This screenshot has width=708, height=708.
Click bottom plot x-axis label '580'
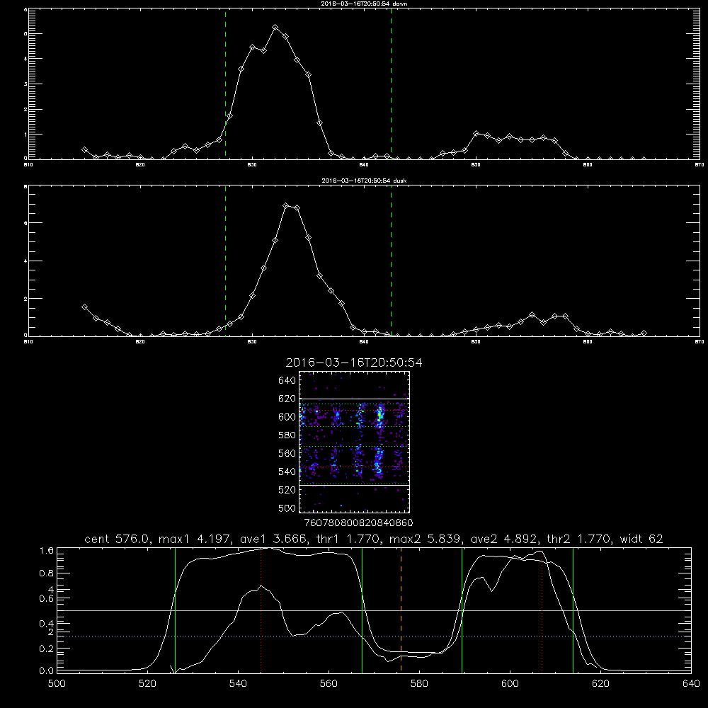click(419, 684)
